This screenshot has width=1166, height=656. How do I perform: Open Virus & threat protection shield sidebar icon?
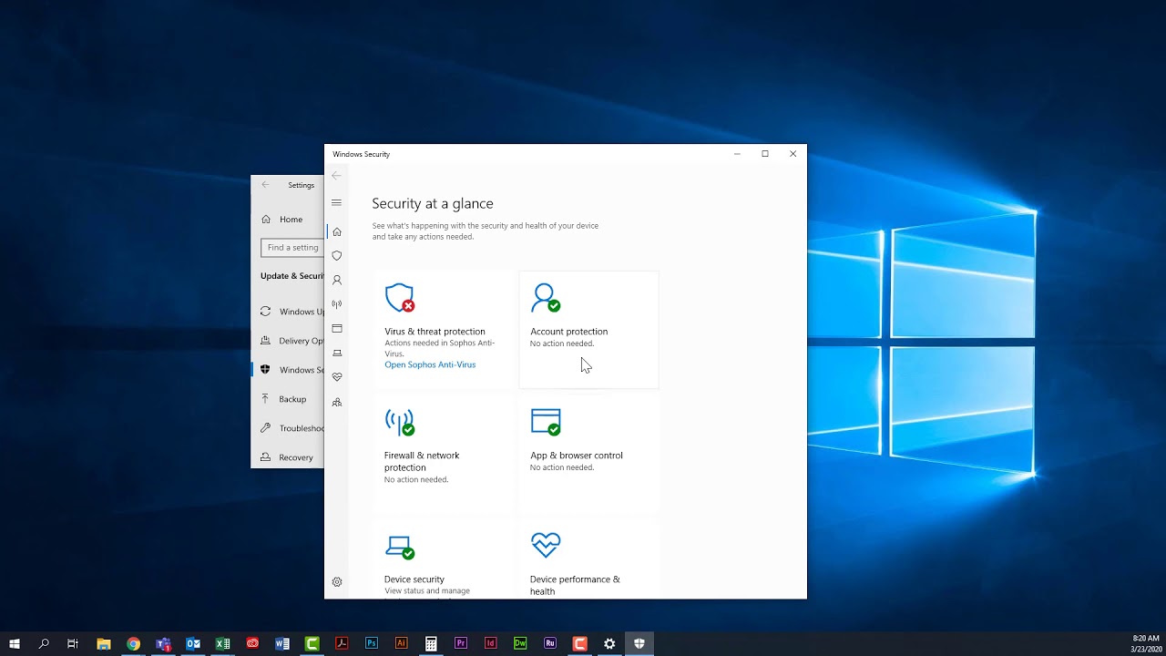click(336, 256)
